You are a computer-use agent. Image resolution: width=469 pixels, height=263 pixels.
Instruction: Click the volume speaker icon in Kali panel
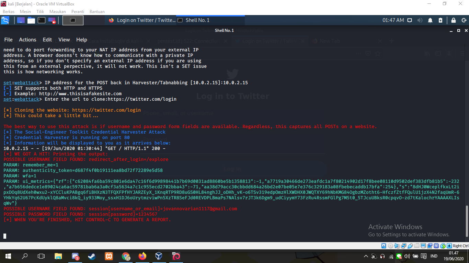click(420, 20)
